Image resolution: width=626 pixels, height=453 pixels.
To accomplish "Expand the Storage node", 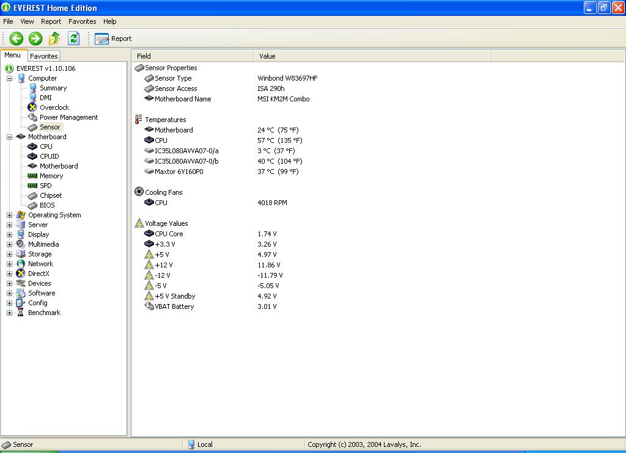I will 9,255.
